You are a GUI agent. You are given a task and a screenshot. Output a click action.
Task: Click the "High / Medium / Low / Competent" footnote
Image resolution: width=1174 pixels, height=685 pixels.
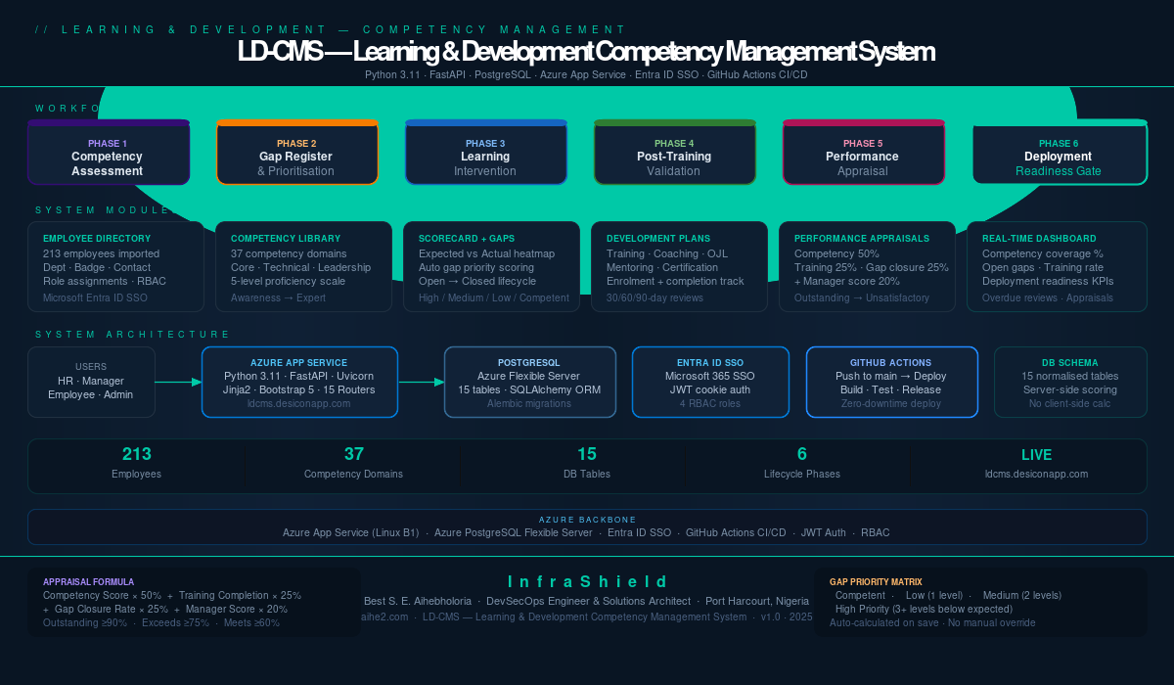(x=494, y=297)
